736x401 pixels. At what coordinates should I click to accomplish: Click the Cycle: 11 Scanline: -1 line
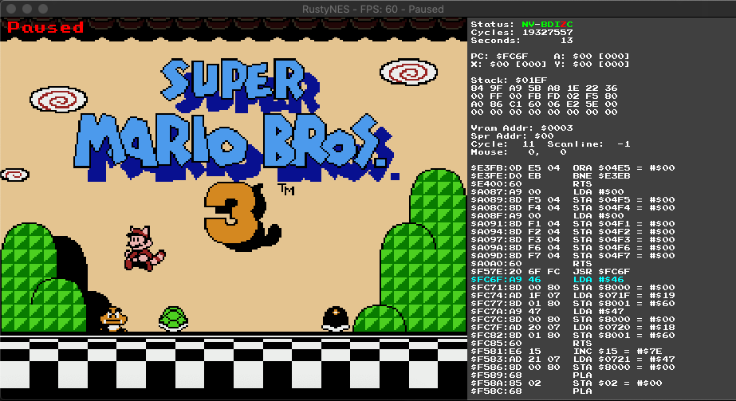550,144
